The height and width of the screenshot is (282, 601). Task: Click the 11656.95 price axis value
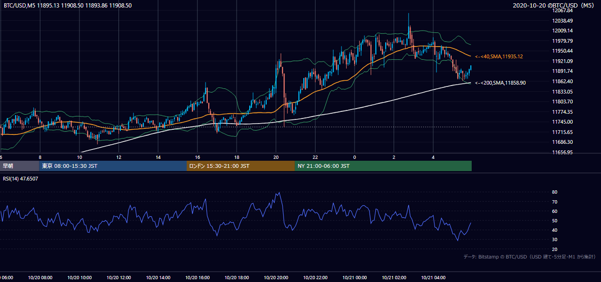563,152
